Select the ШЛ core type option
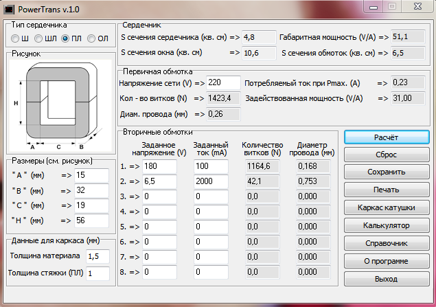The image size is (436, 307). tap(38, 38)
